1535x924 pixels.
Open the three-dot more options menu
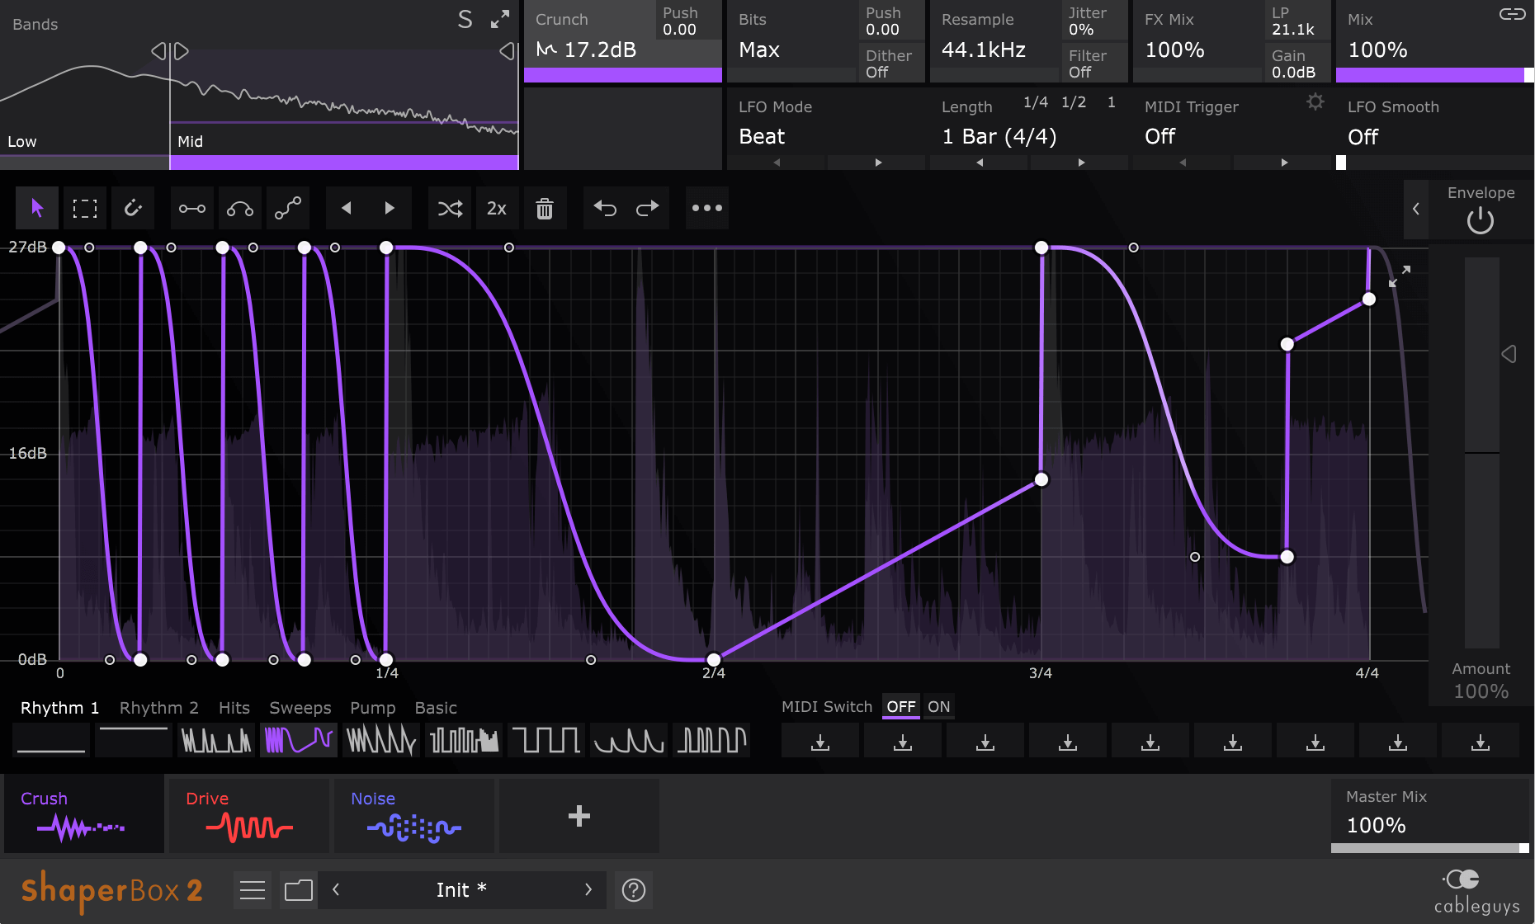click(x=707, y=208)
